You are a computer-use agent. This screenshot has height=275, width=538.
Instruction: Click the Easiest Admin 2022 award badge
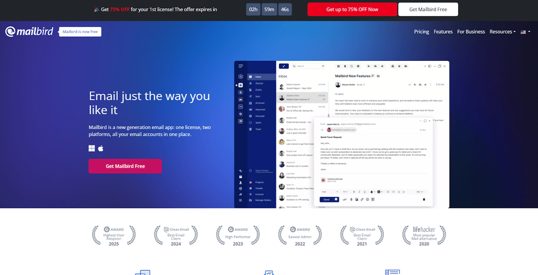pos(299,236)
